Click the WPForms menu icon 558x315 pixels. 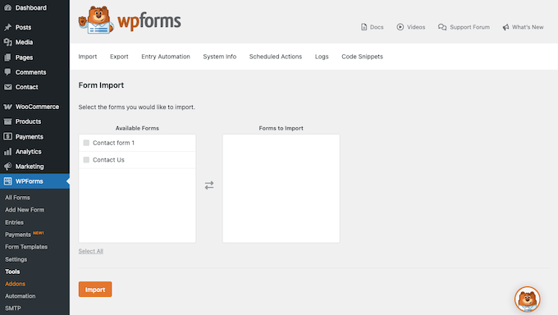(x=8, y=181)
